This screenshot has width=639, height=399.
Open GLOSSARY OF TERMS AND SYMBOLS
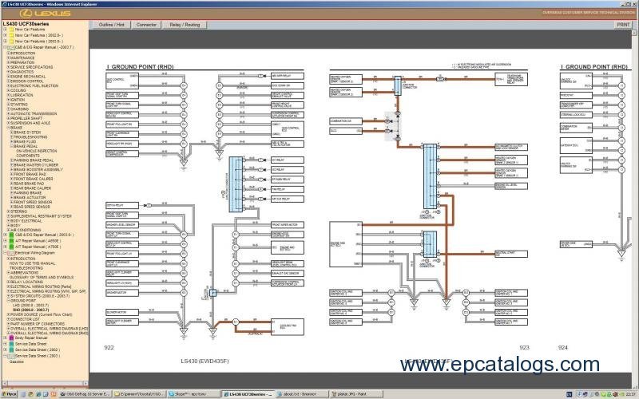(42, 278)
